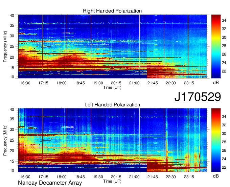Click the 20:15 time tick of lower plot
This screenshot has height=187, width=230.
click(116, 177)
